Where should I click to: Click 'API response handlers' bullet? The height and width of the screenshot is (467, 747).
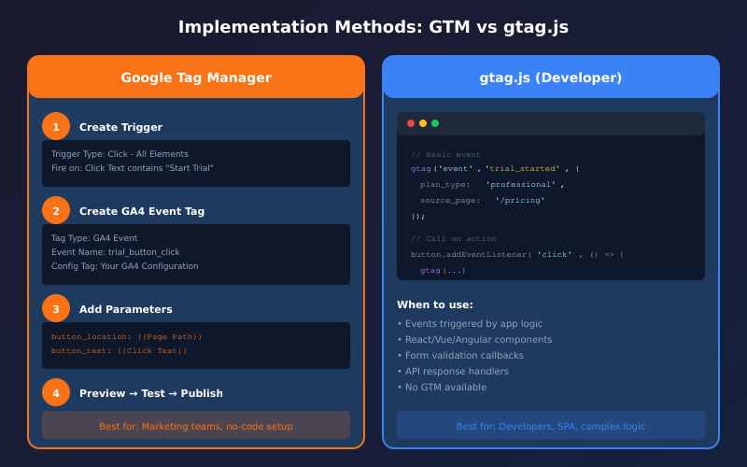tap(453, 371)
